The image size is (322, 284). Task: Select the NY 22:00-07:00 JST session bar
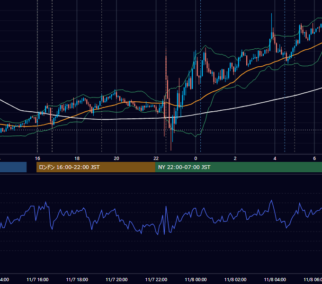click(238, 167)
